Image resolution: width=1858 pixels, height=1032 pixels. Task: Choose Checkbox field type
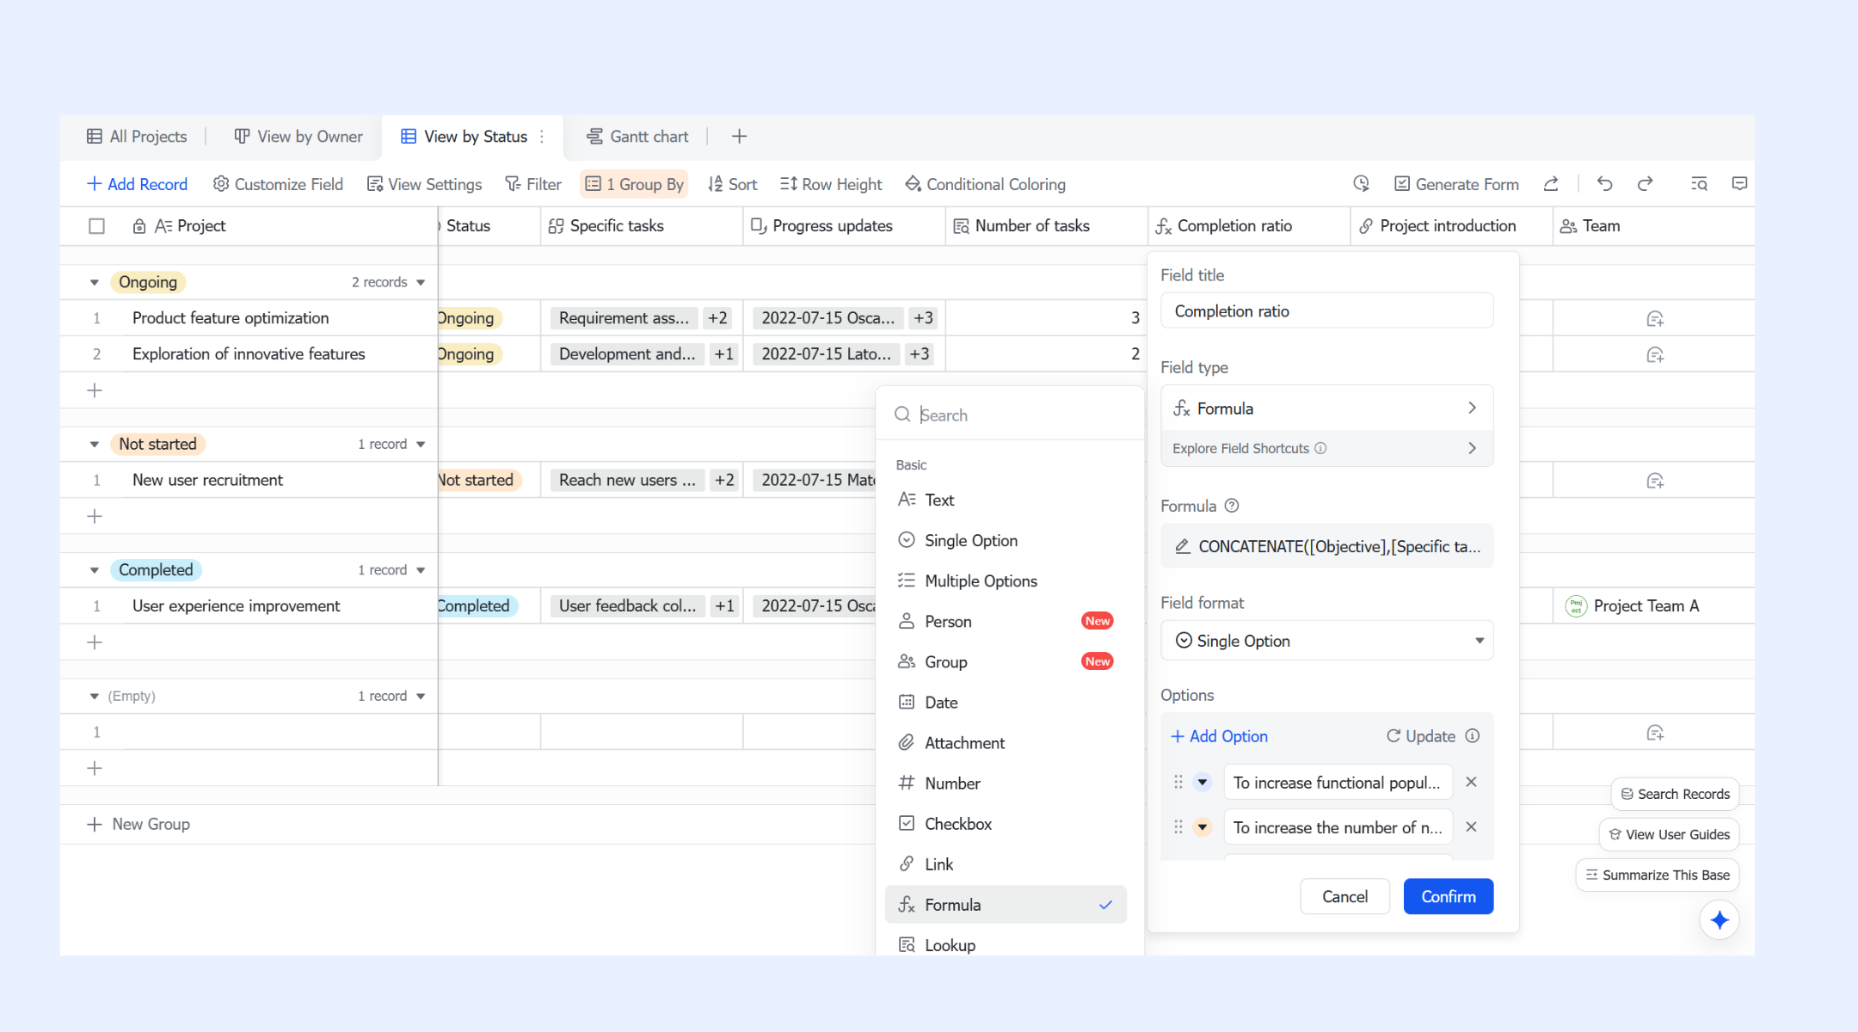pyautogui.click(x=1006, y=823)
